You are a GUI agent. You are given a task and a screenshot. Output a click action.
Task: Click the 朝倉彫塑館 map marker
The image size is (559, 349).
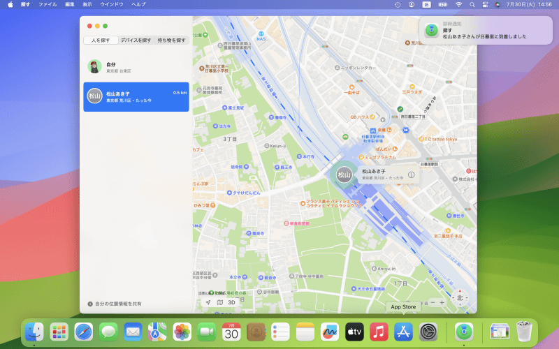coord(286,223)
